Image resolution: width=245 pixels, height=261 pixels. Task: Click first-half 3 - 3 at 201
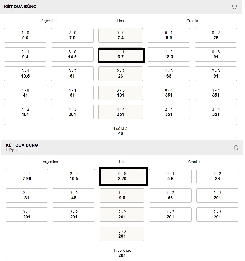pyautogui.click(x=122, y=234)
